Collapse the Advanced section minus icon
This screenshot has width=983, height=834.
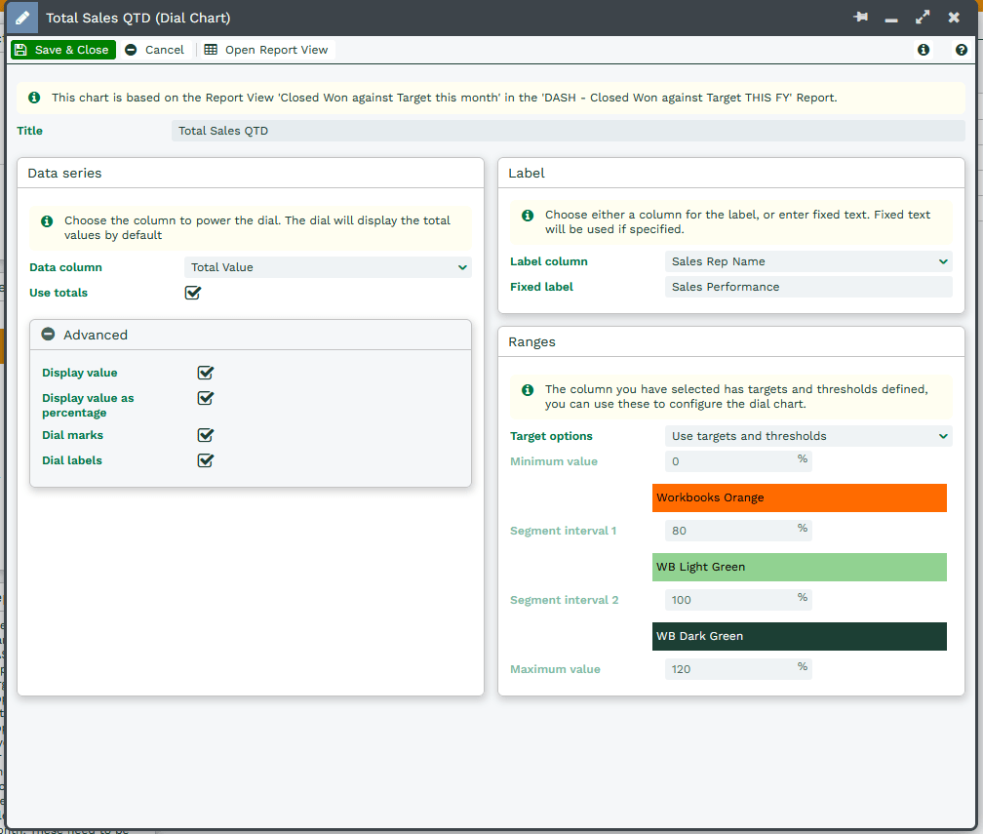(x=48, y=335)
